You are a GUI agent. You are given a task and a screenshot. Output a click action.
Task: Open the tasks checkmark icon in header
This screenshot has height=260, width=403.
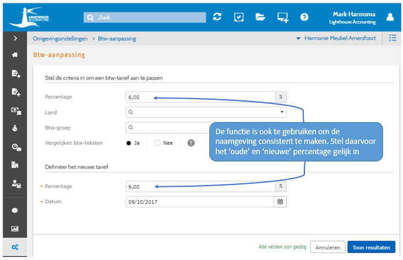[x=238, y=17]
